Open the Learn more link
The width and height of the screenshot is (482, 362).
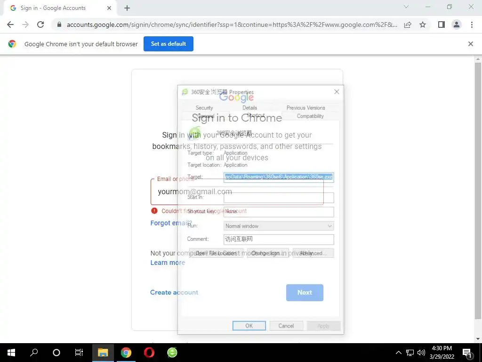pyautogui.click(x=168, y=263)
